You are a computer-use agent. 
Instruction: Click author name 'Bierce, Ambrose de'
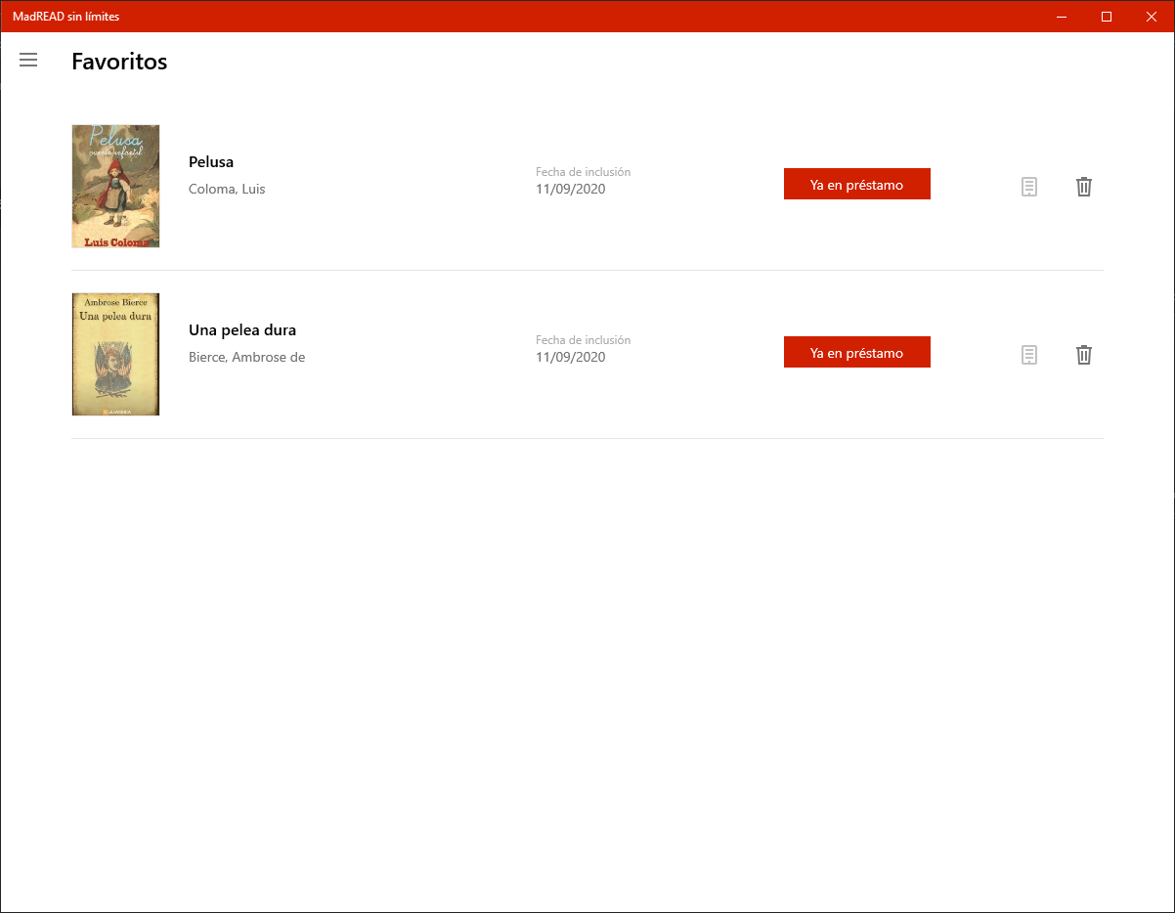(247, 357)
